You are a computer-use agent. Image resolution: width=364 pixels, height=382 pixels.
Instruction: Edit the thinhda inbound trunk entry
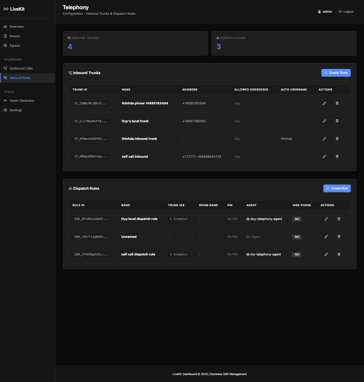click(324, 139)
